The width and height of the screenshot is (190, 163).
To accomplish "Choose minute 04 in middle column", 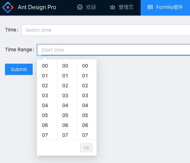I will point(67,105).
